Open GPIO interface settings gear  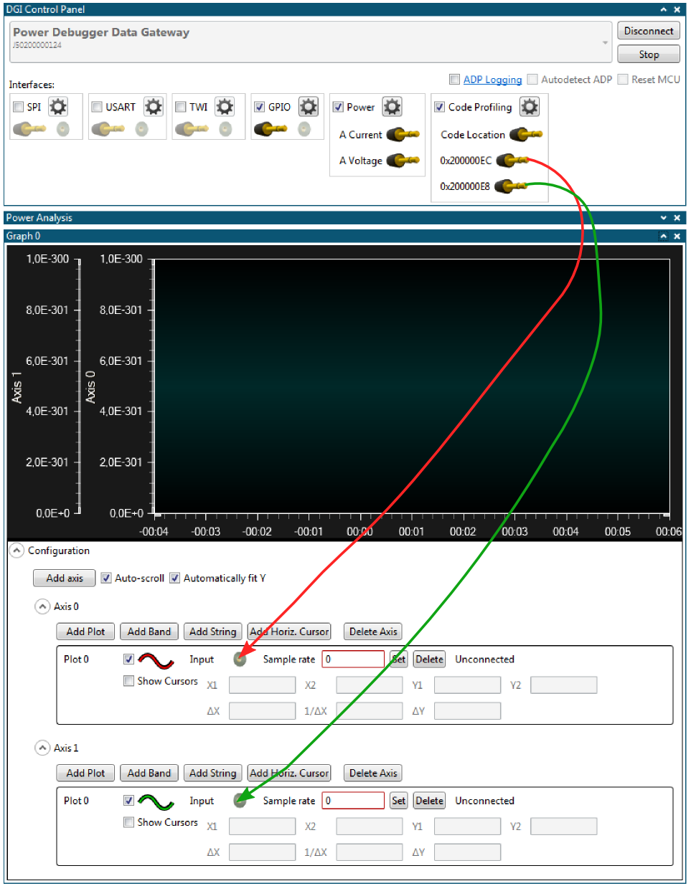[309, 107]
